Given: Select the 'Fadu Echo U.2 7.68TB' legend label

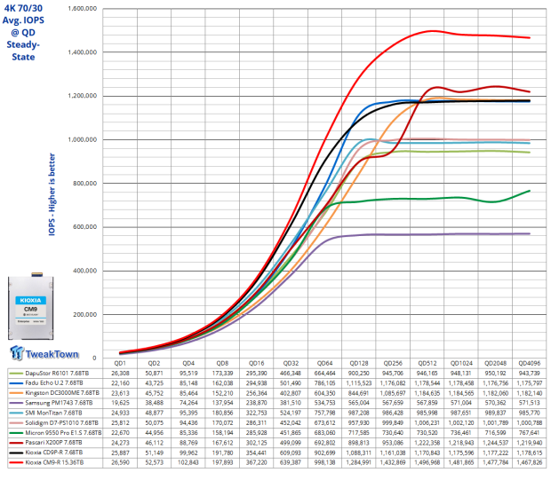Looking at the screenshot, I should click(x=54, y=383).
